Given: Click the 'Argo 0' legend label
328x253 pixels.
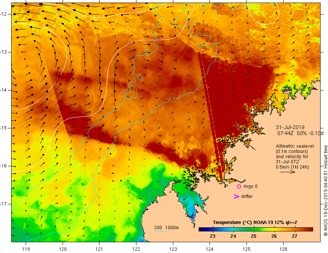Looking at the screenshot, I should click(x=250, y=186).
